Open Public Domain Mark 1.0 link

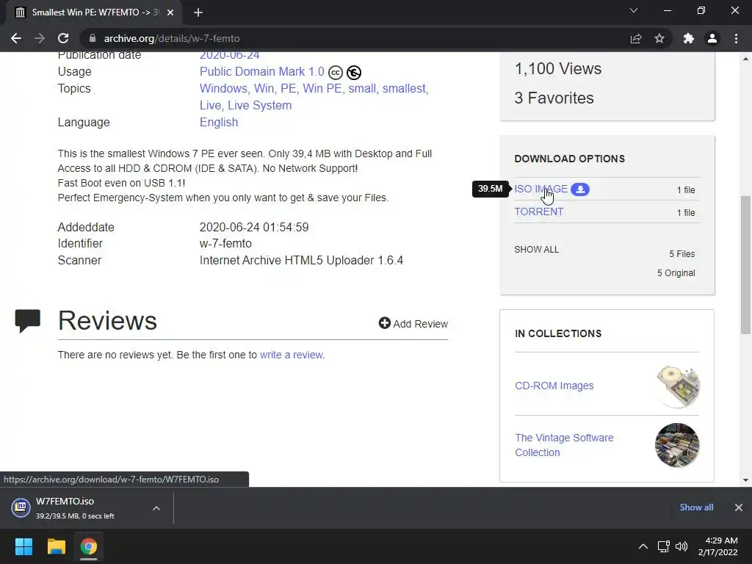[x=262, y=71]
